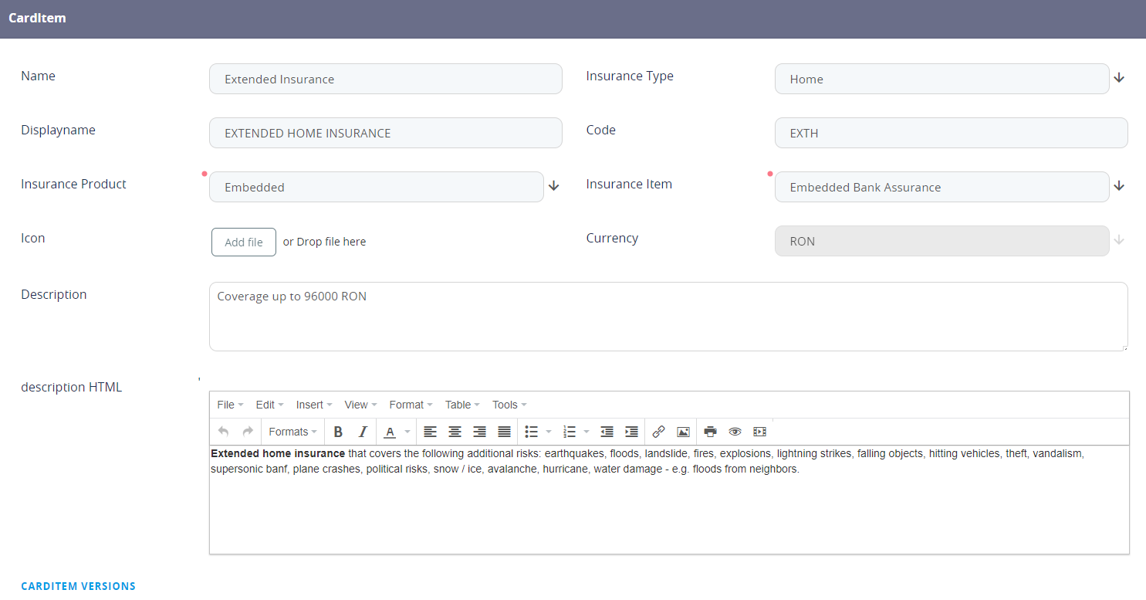
Task: Expand the Insurance Item dropdown arrow
Action: [x=1119, y=186]
